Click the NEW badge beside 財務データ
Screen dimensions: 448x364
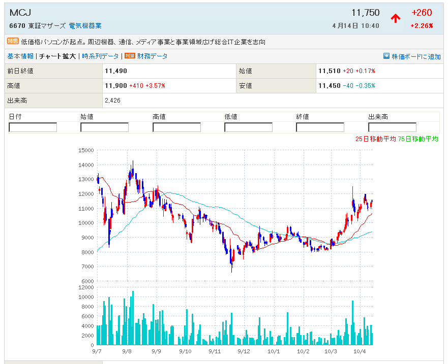(x=130, y=56)
